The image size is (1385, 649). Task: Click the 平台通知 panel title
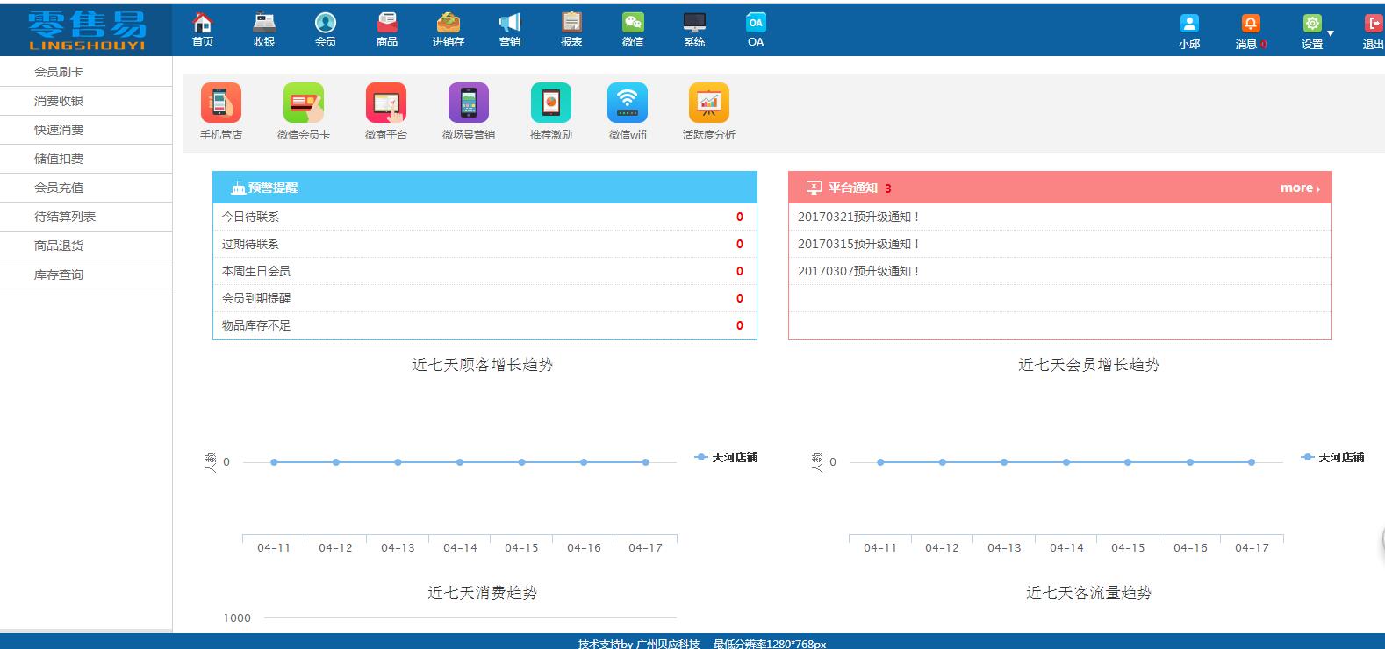click(x=852, y=188)
